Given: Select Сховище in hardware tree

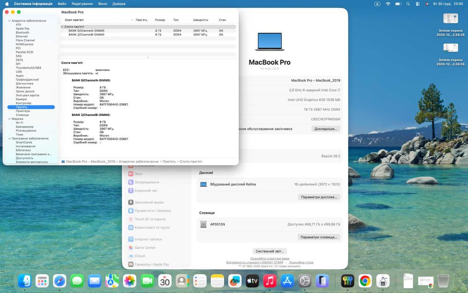Looking at the screenshot, I should coord(22,115).
